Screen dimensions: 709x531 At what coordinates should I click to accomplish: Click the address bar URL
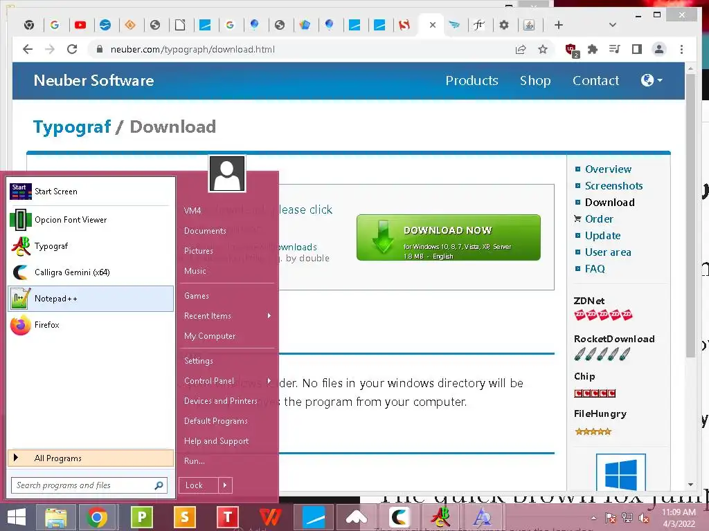click(x=192, y=49)
